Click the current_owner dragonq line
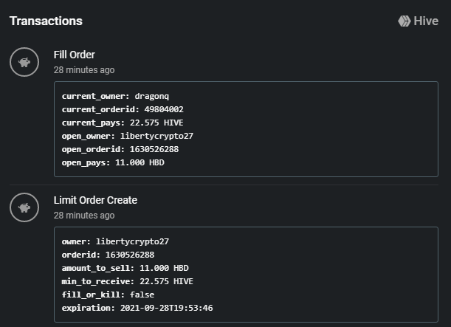Image resolution: width=451 pixels, height=327 pixels. [x=115, y=96]
